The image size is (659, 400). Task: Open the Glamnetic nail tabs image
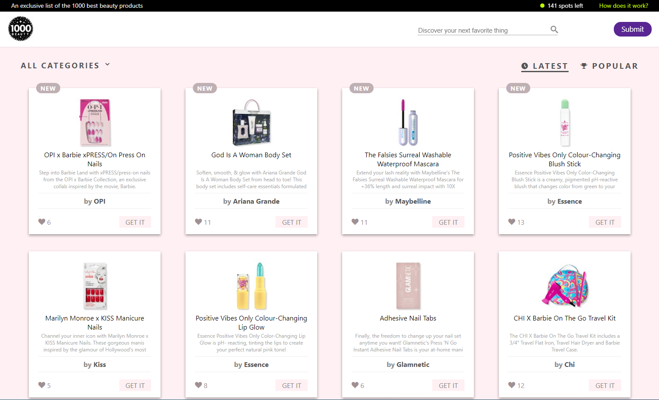pyautogui.click(x=408, y=286)
